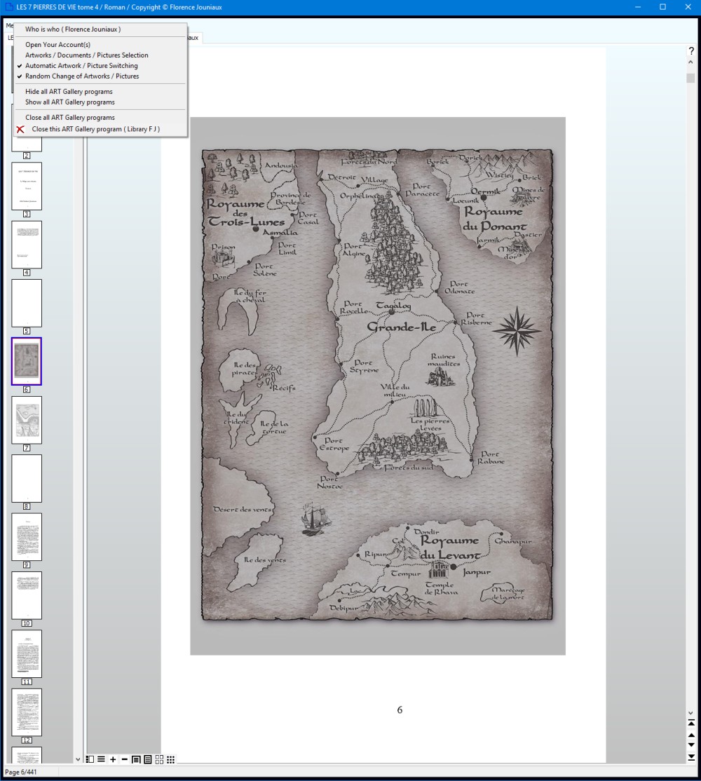701x781 pixels.
Task: Select the fit full page icon
Action: 148,759
